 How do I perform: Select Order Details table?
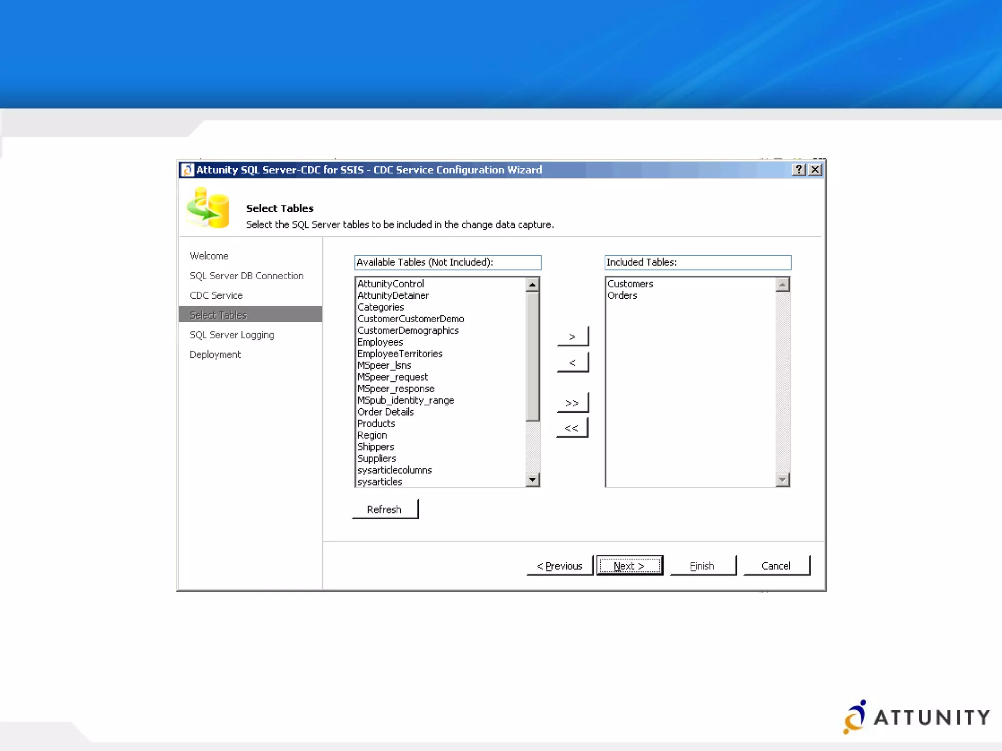click(x=386, y=412)
